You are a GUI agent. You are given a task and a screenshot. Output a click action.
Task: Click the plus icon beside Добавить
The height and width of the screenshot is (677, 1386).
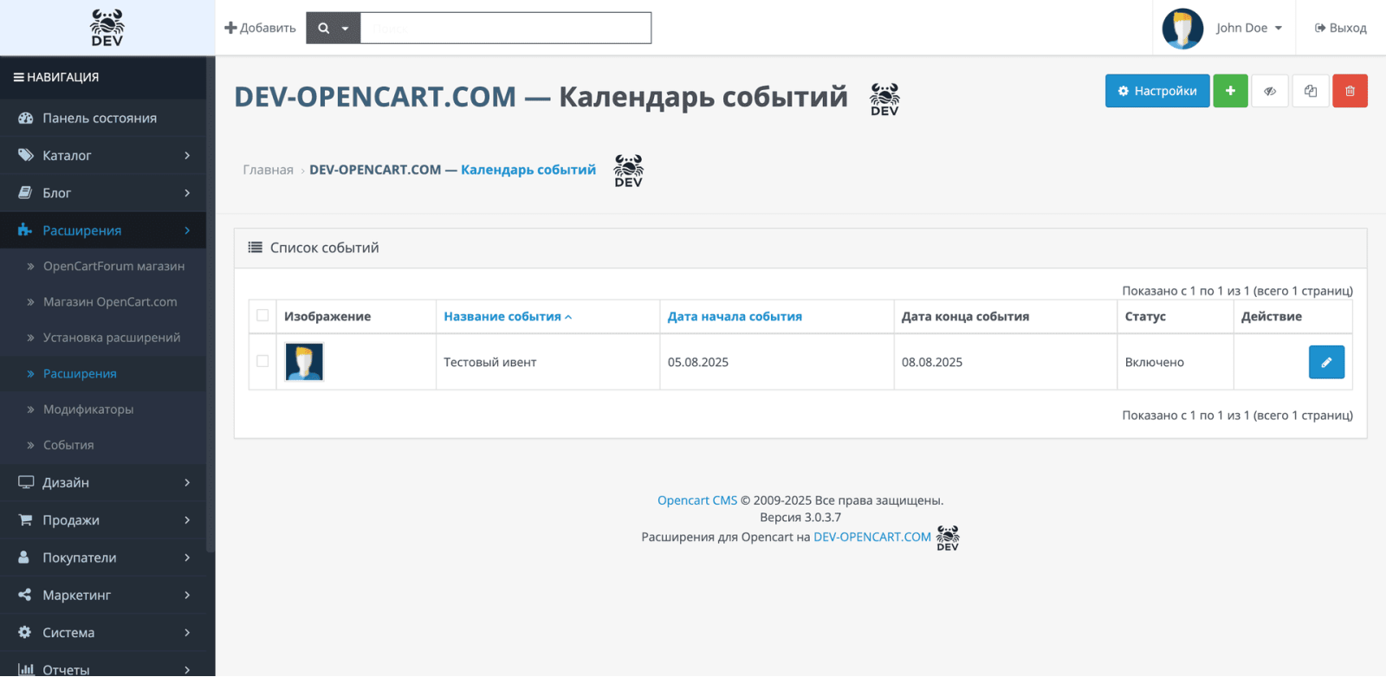coord(230,28)
